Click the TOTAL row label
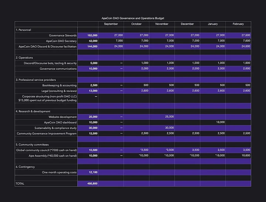This screenshot has height=202, width=266. pos(20,184)
